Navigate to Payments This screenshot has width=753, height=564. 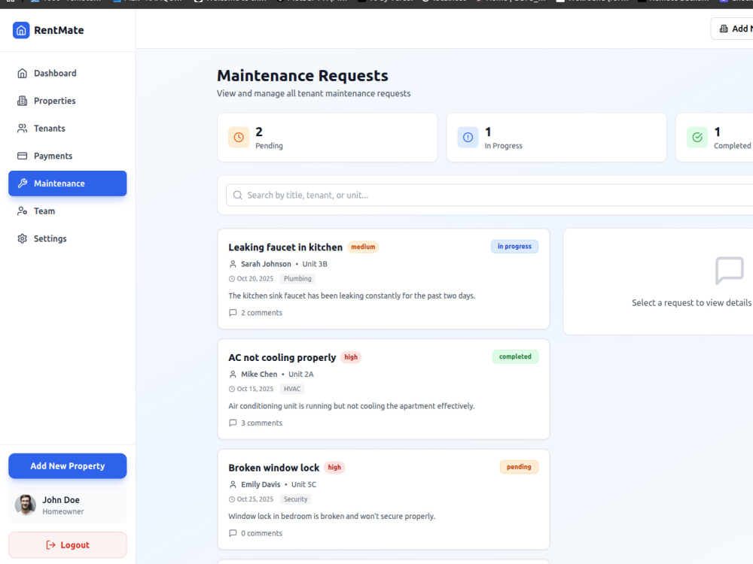[x=68, y=156]
